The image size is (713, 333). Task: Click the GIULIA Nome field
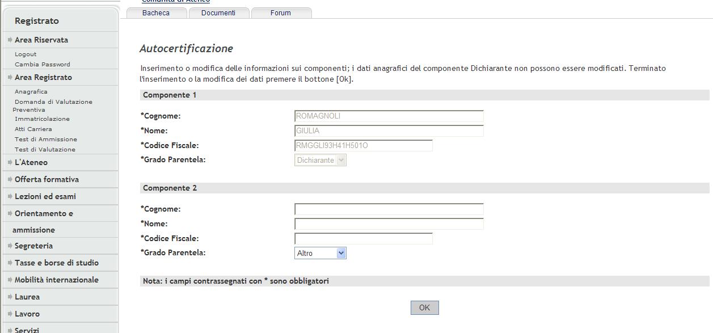[x=389, y=131]
